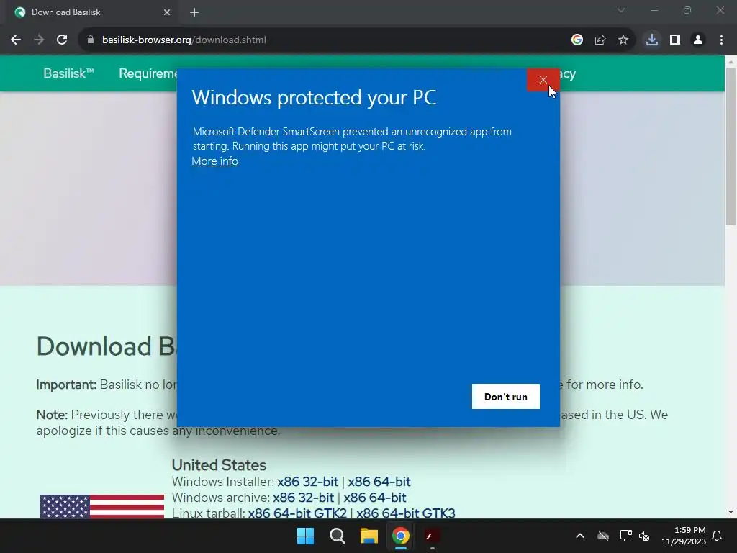The width and height of the screenshot is (737, 553).
Task: View site info via the padlock icon
Action: click(x=91, y=40)
